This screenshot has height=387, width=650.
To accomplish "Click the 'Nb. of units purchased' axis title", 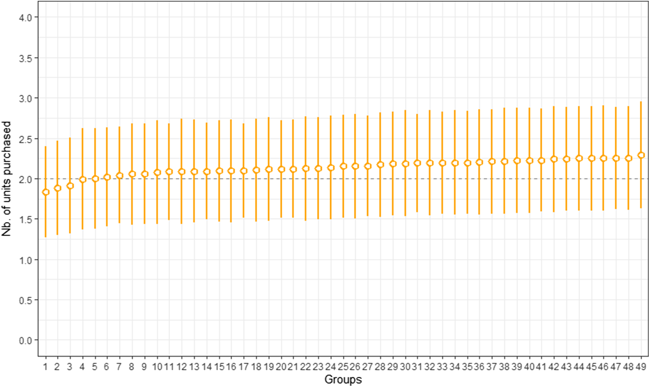I will 6,179.
